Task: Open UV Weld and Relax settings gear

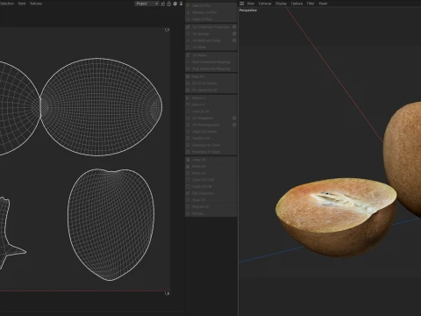Action: pos(234,40)
